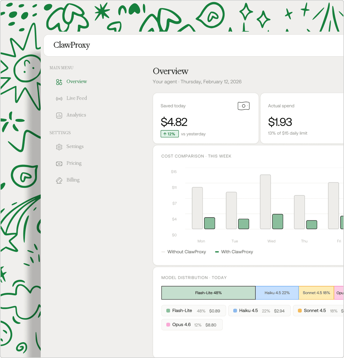Image resolution: width=344 pixels, height=358 pixels.
Task: Click the Analytics bar chart icon
Action: pyautogui.click(x=59, y=115)
